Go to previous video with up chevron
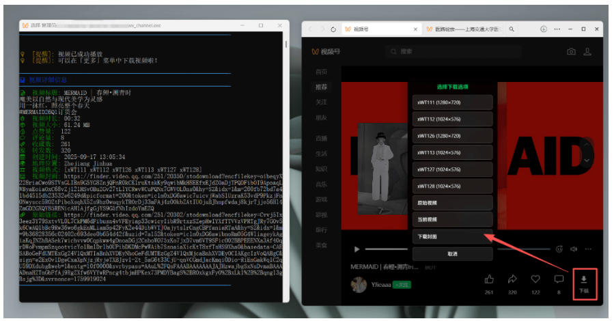The width and height of the screenshot is (614, 321). tap(587, 144)
